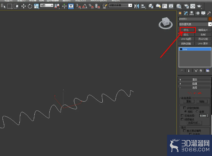Viewport: 212px width, 156px height.
Task: Switch to the Utilities hammer tab
Action: pyautogui.click(x=209, y=13)
